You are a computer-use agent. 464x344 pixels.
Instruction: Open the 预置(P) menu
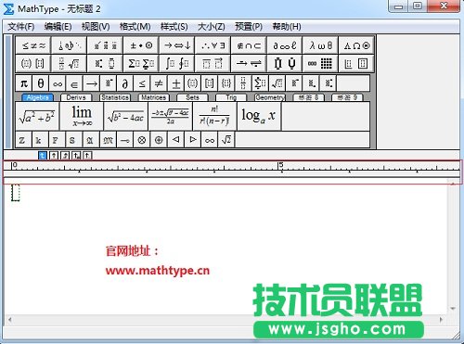(x=249, y=27)
